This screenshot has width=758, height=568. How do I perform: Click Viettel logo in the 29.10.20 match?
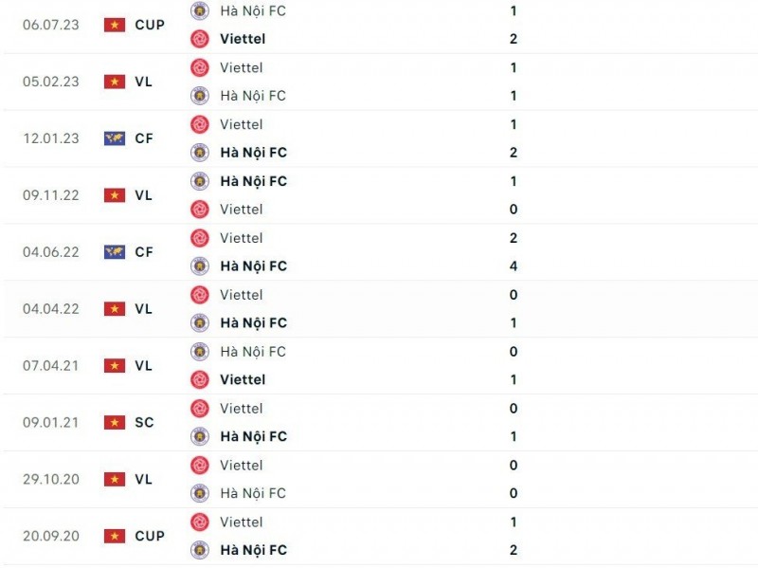point(200,465)
